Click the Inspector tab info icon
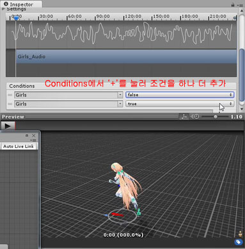Screen dimensions: 245x249 6,4
